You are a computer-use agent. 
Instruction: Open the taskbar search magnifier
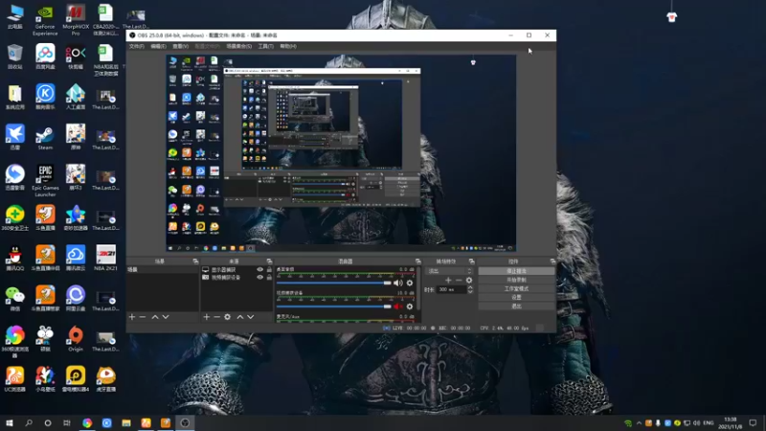pos(29,422)
